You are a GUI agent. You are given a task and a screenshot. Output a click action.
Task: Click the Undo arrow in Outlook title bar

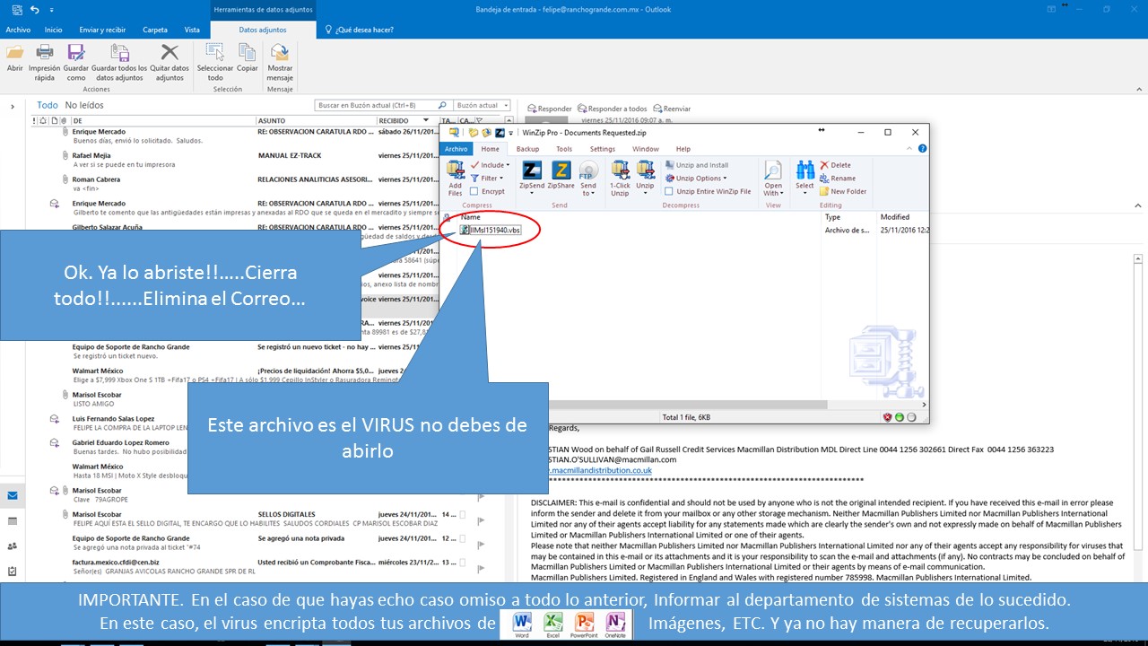[x=34, y=9]
